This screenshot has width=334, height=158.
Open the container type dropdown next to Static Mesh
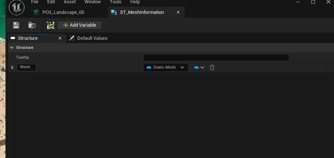[199, 68]
